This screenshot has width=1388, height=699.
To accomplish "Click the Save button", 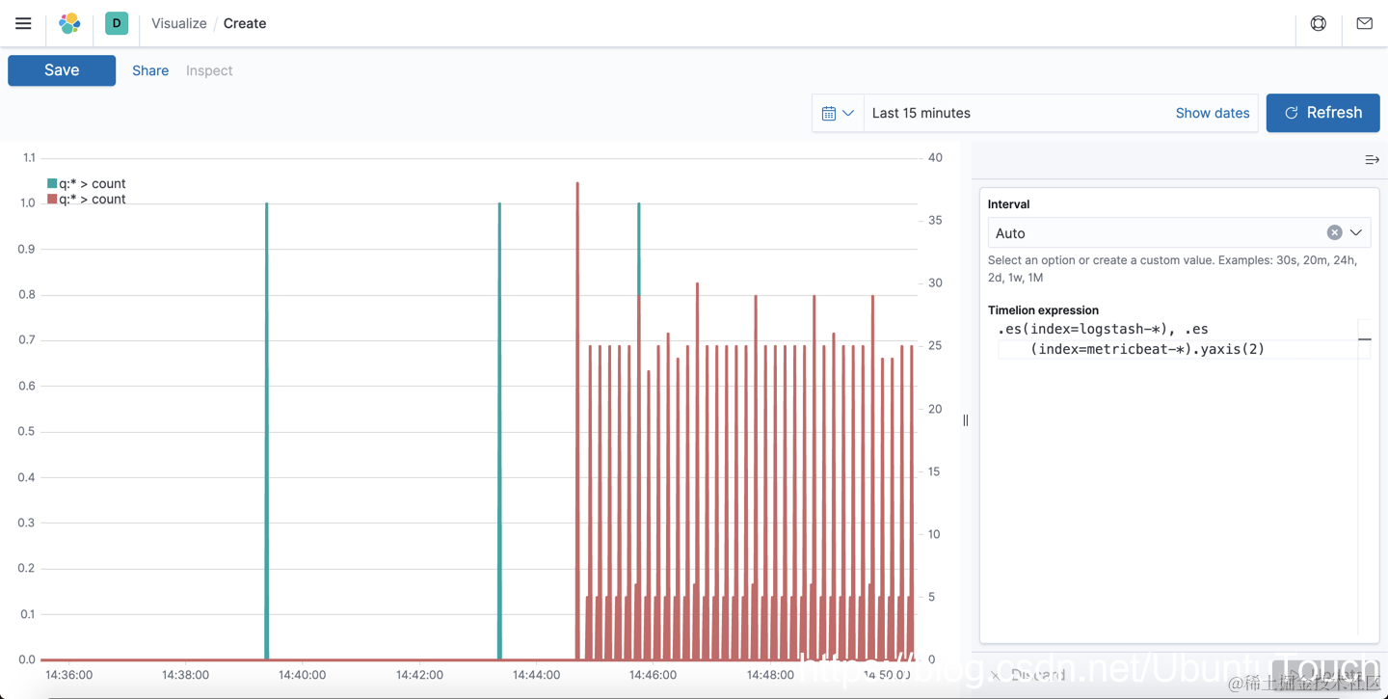I will tap(62, 70).
